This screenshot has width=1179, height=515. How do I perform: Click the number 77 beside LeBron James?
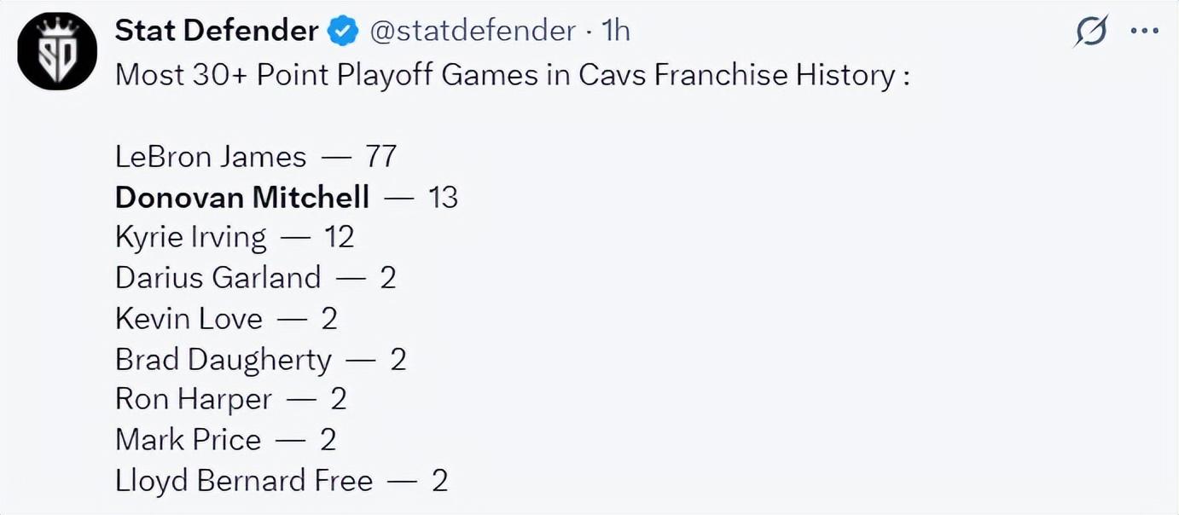click(381, 157)
